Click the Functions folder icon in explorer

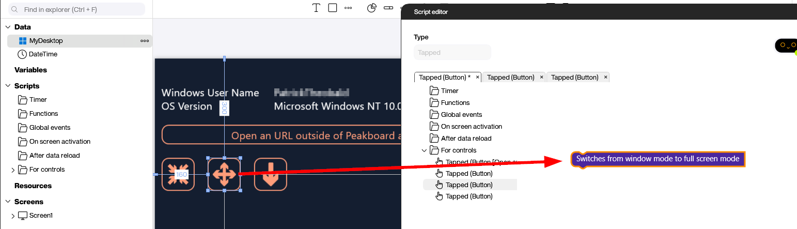pos(22,114)
